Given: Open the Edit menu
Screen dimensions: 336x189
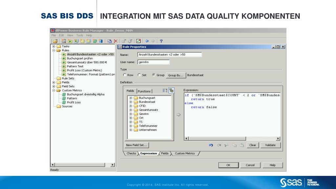Looking at the screenshot, I should (61, 35).
